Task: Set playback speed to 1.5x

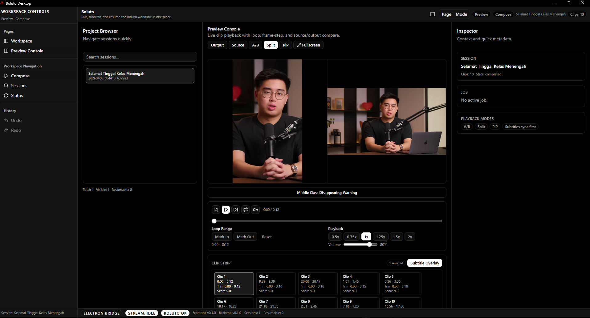Action: (x=396, y=237)
